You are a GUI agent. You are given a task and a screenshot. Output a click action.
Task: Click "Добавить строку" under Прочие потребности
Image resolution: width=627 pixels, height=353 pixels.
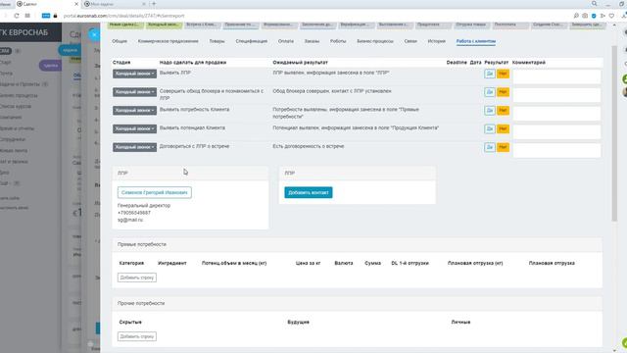click(137, 336)
